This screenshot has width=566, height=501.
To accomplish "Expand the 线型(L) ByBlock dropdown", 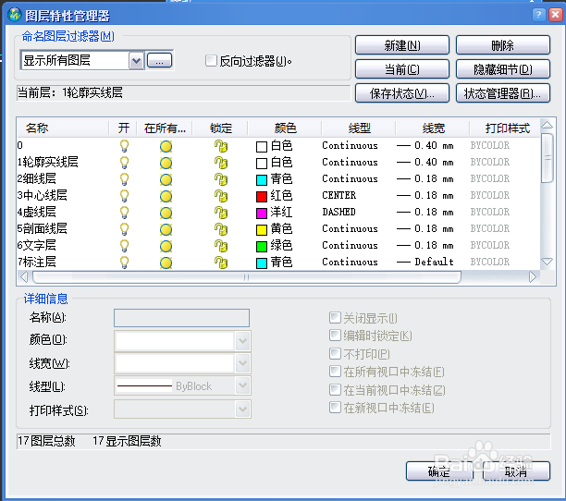I will 242,386.
